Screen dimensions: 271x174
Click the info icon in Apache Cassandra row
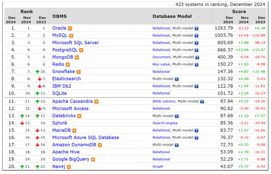[202, 102]
